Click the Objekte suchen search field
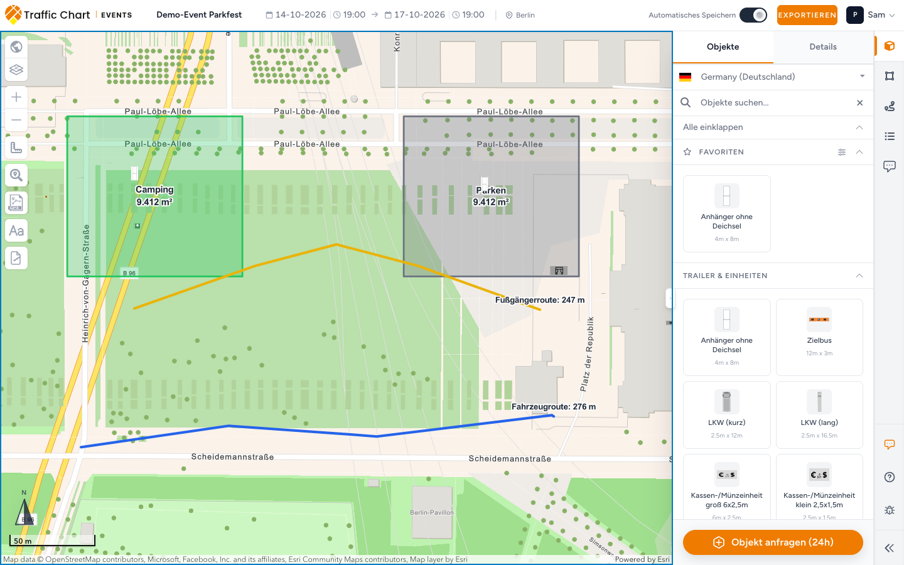 point(772,103)
